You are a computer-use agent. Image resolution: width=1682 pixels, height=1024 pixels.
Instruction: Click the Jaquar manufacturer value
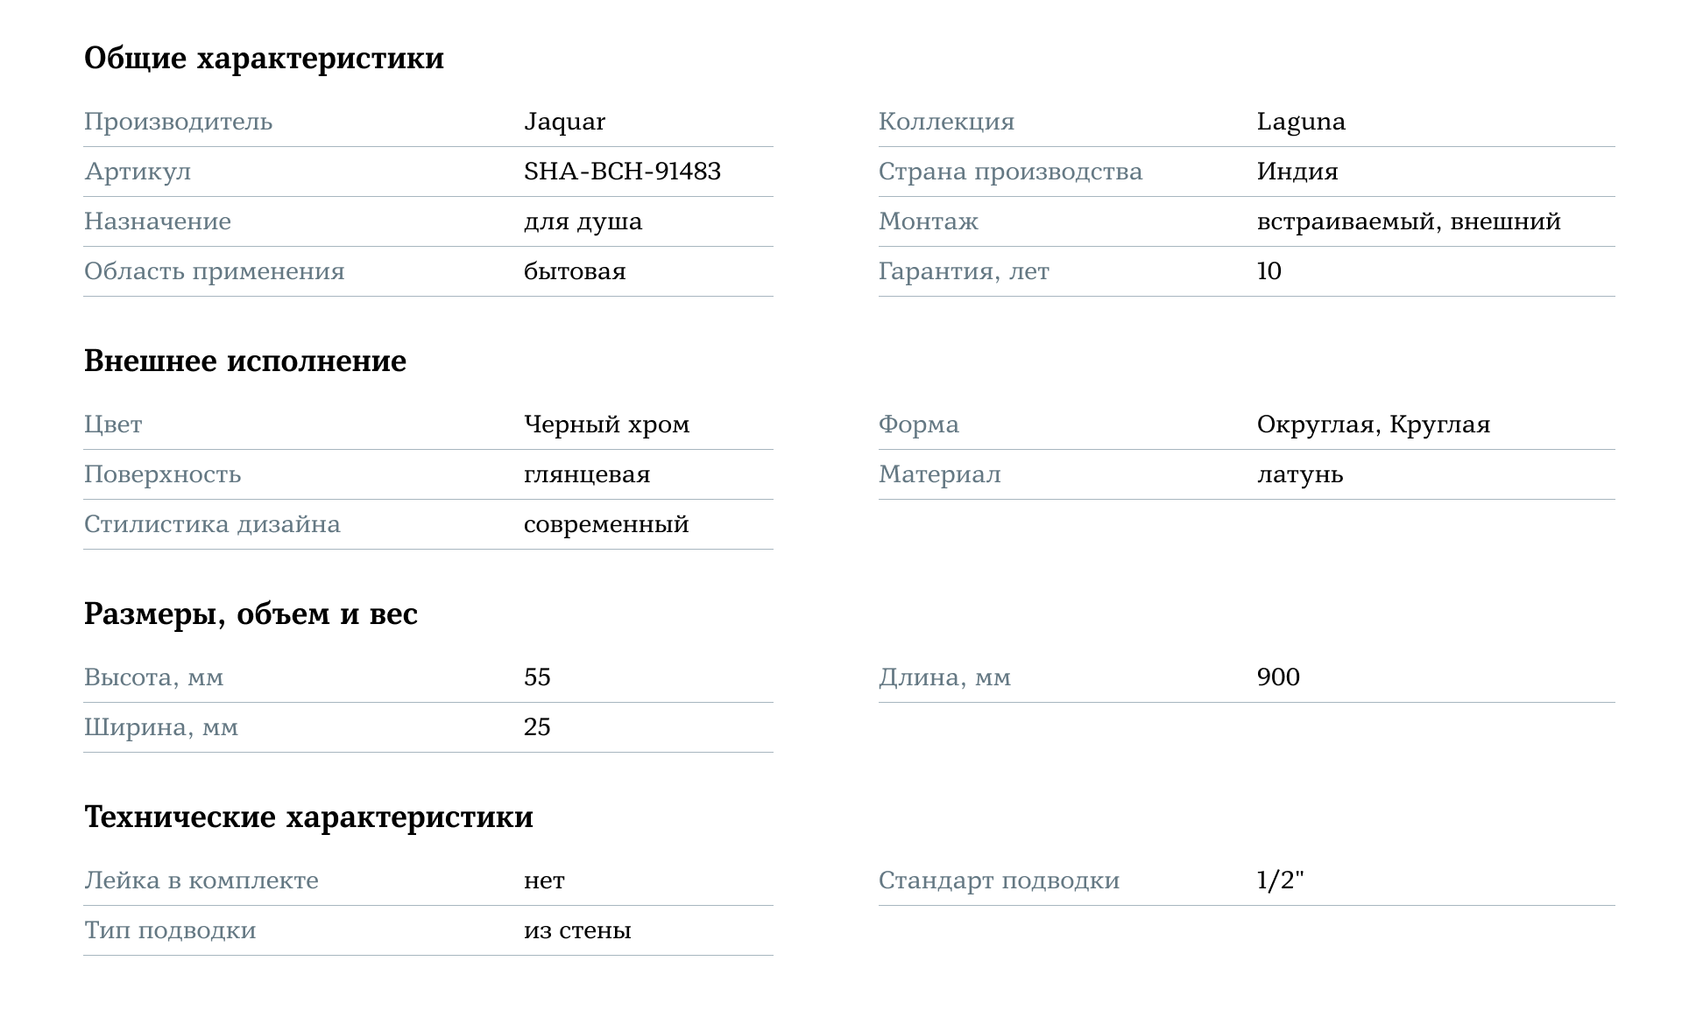coord(564,122)
